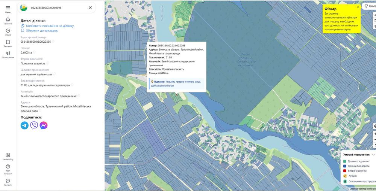Click small icon next to Землі сільськогосподарського призначення

[79, 95]
